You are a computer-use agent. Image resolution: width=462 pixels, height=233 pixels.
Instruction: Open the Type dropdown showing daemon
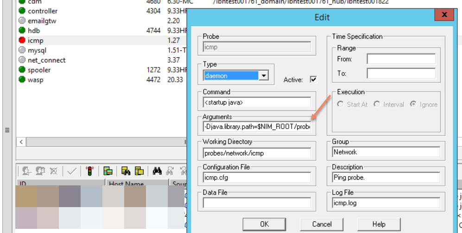pos(263,75)
